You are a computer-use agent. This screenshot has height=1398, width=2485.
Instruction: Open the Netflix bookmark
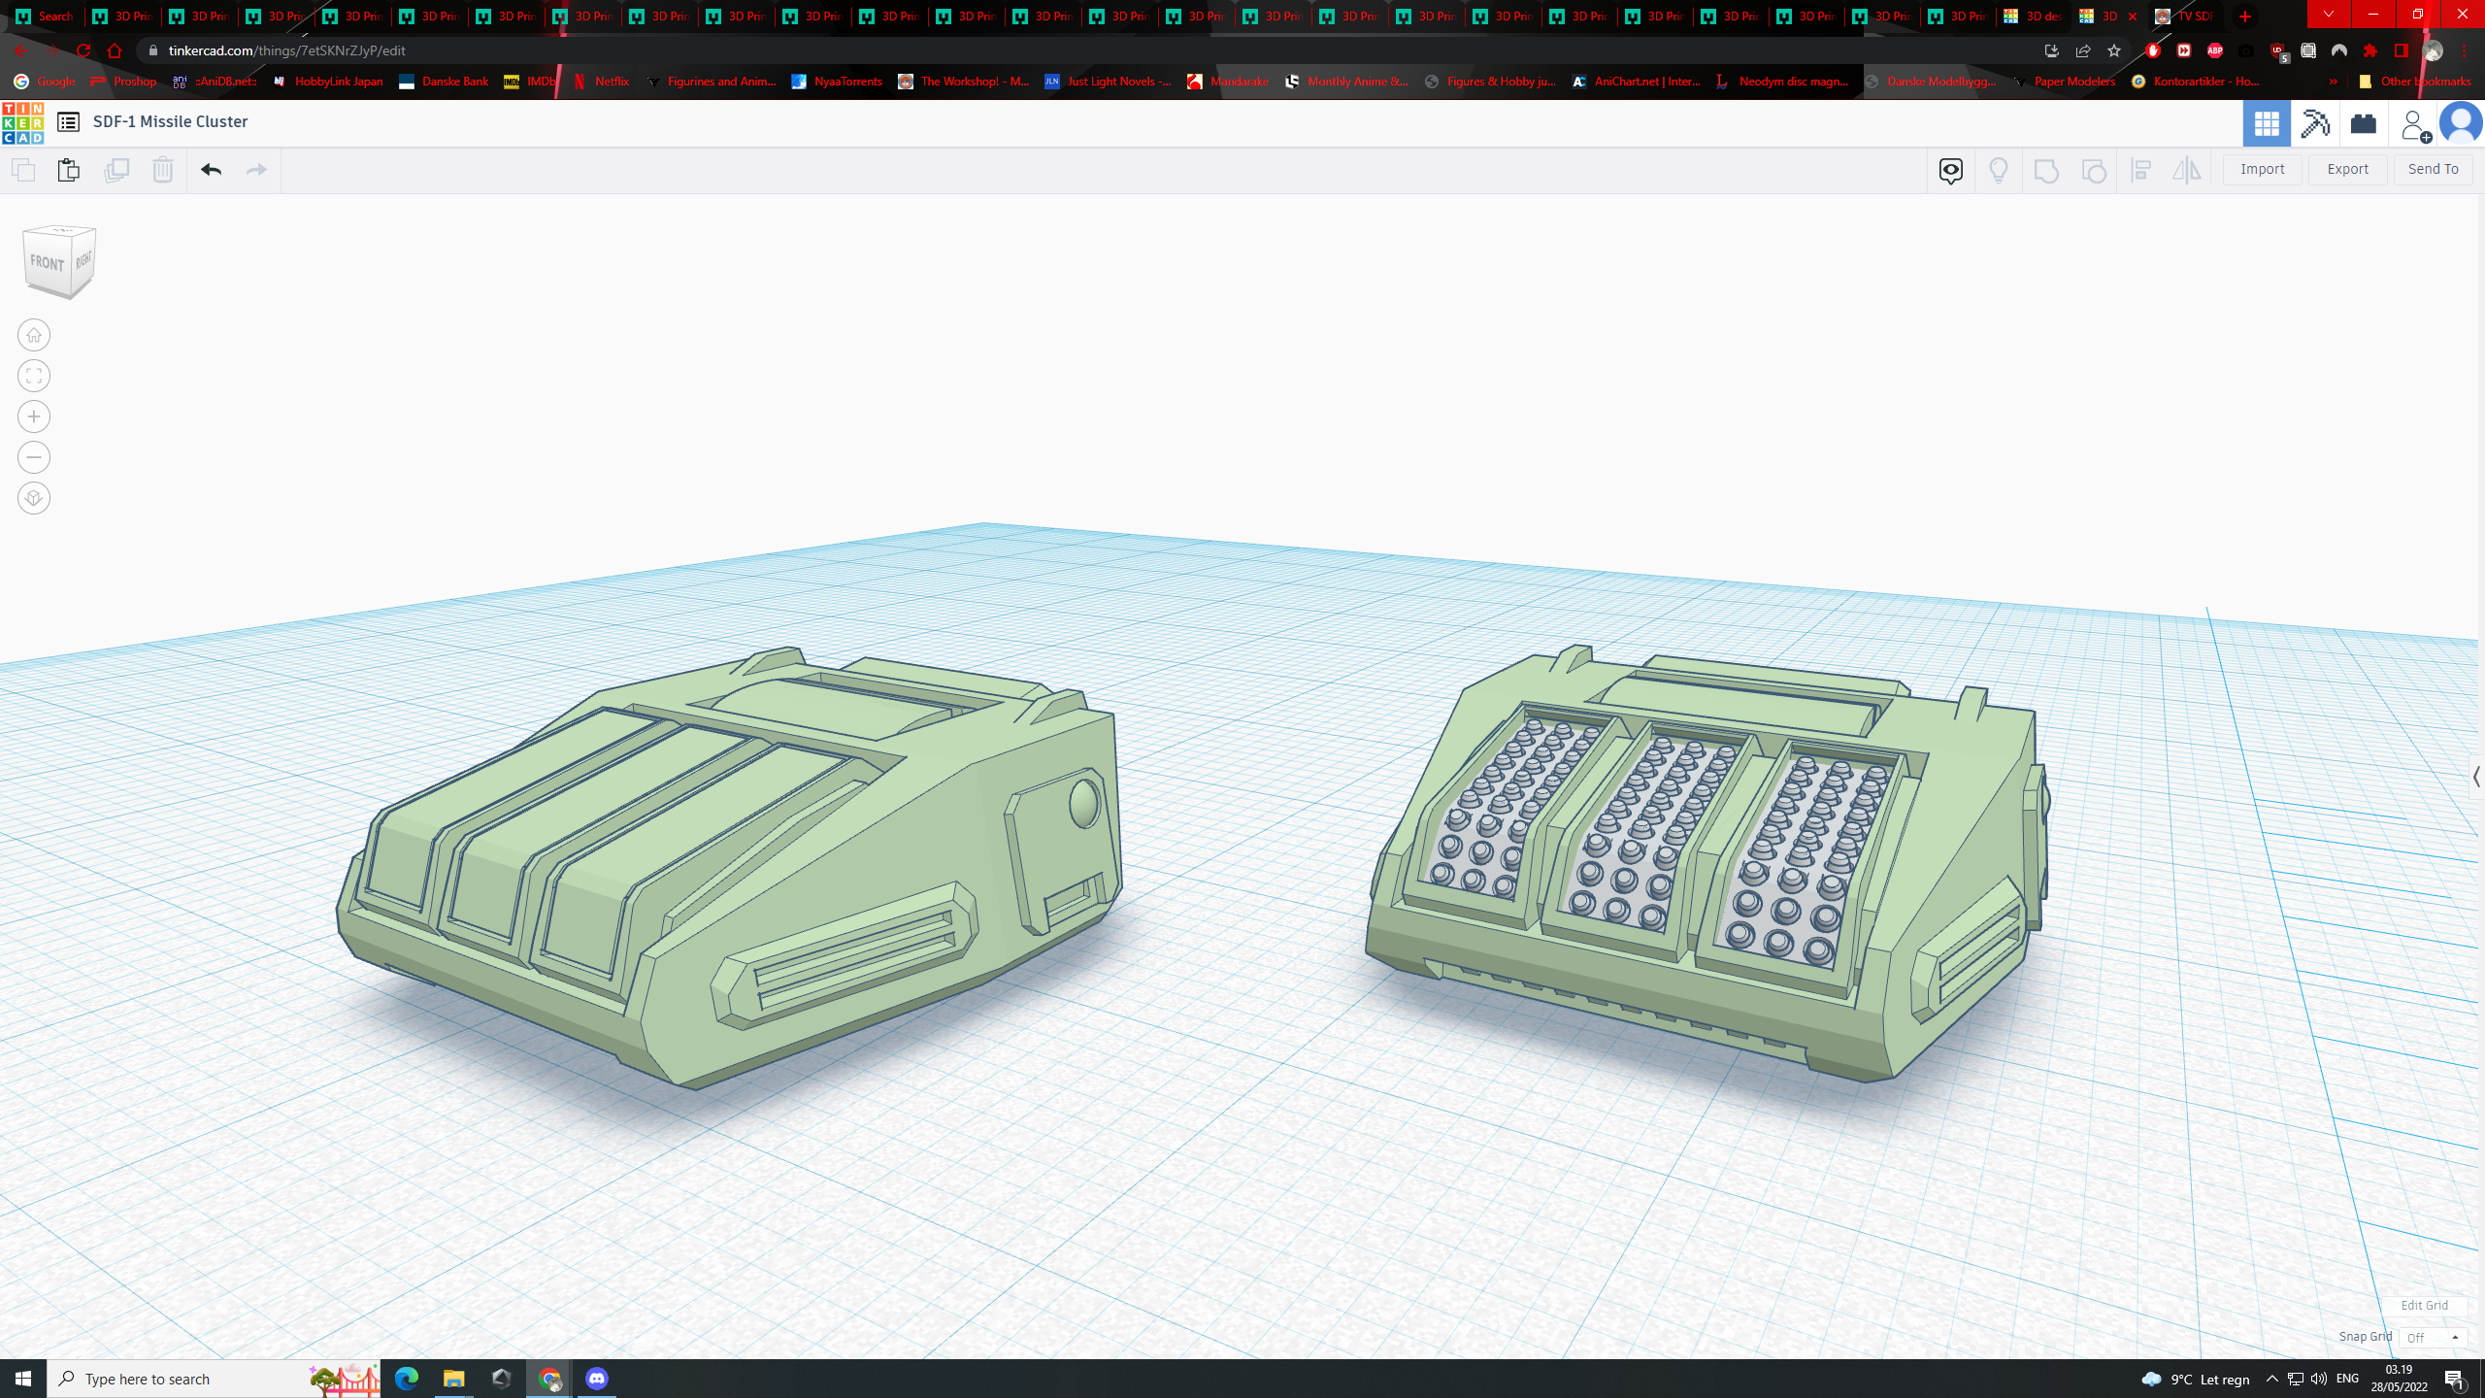pos(601,82)
